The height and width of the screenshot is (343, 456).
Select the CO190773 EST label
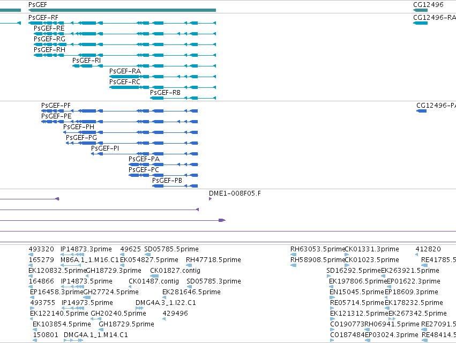[x=347, y=324]
